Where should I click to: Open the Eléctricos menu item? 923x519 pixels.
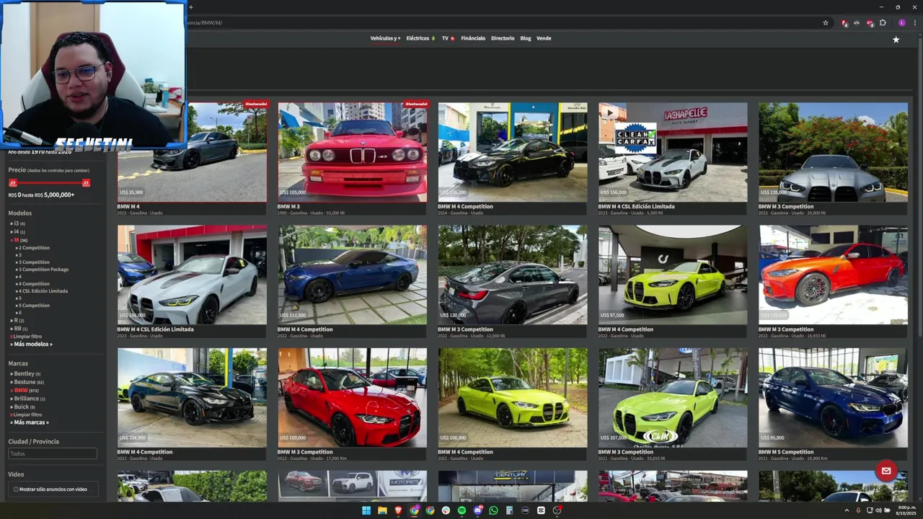click(420, 38)
